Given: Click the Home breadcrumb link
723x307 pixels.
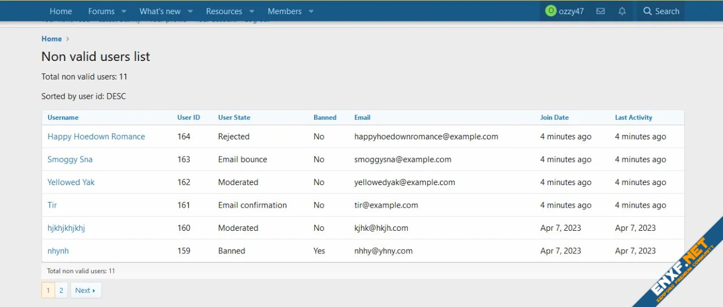Looking at the screenshot, I should point(51,39).
